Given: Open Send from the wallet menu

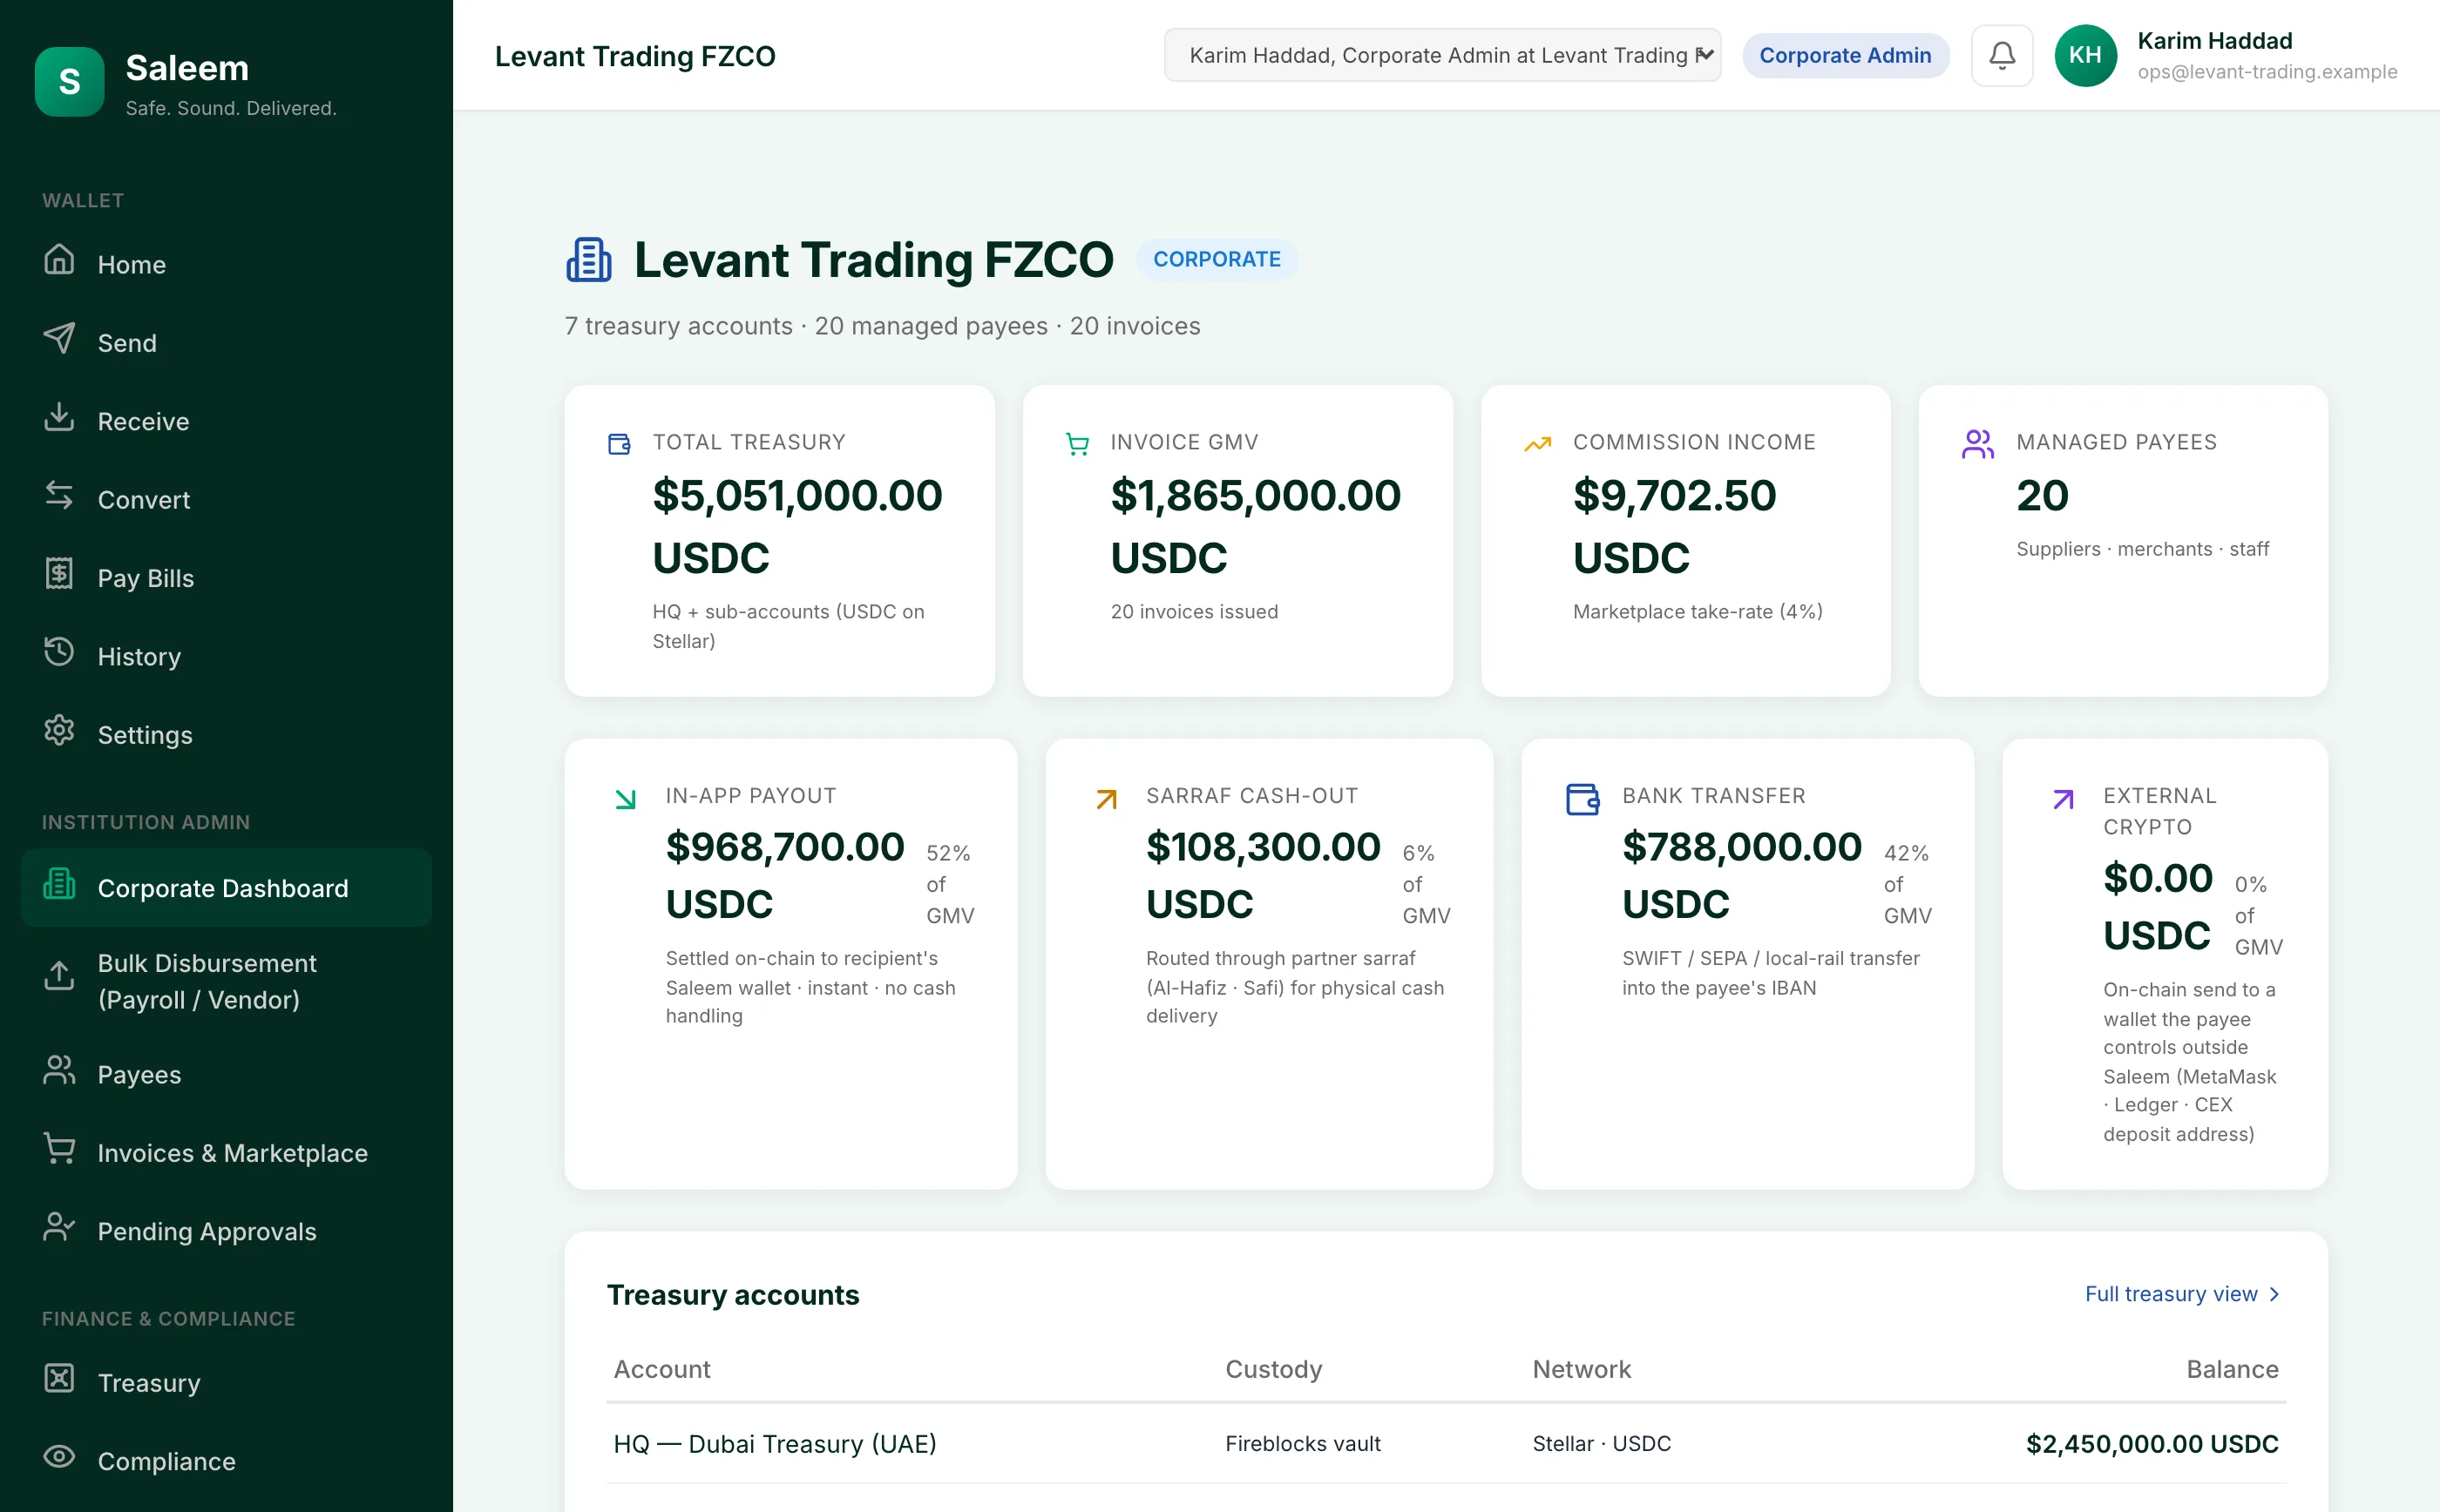Looking at the screenshot, I should point(226,342).
